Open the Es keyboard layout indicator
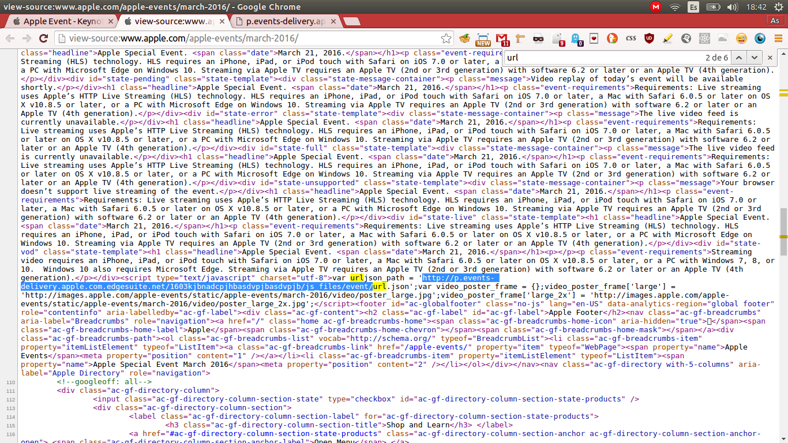Screen dimensions: 788x443 694,7
